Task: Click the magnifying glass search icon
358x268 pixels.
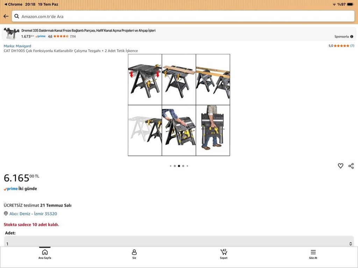Action: (17, 16)
